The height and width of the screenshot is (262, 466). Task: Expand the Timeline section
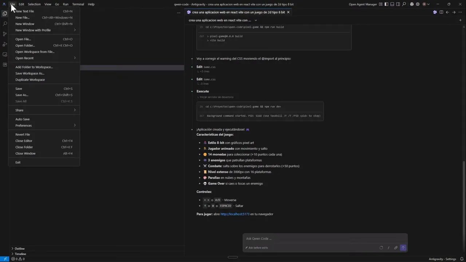pos(20,254)
